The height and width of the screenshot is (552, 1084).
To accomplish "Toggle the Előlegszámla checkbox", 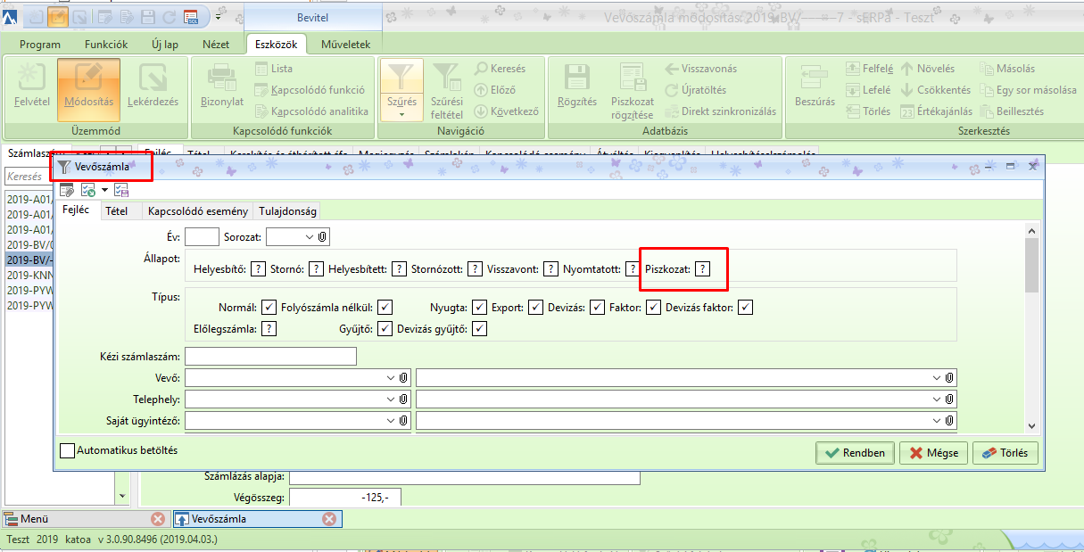I will pos(269,329).
